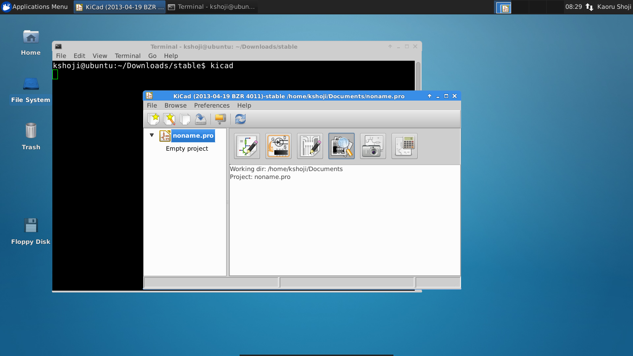
Task: Close the KiCad project manager window
Action: (455, 96)
